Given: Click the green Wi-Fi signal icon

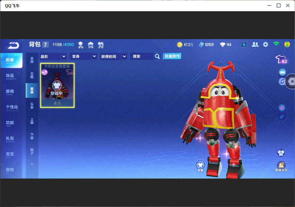Looking at the screenshot, I should (x=276, y=44).
